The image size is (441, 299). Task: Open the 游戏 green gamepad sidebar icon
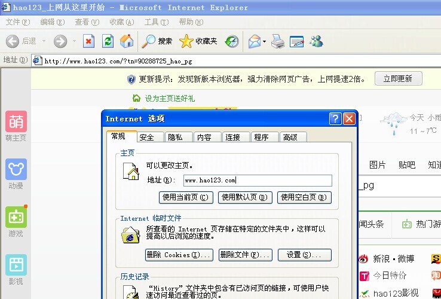16,217
